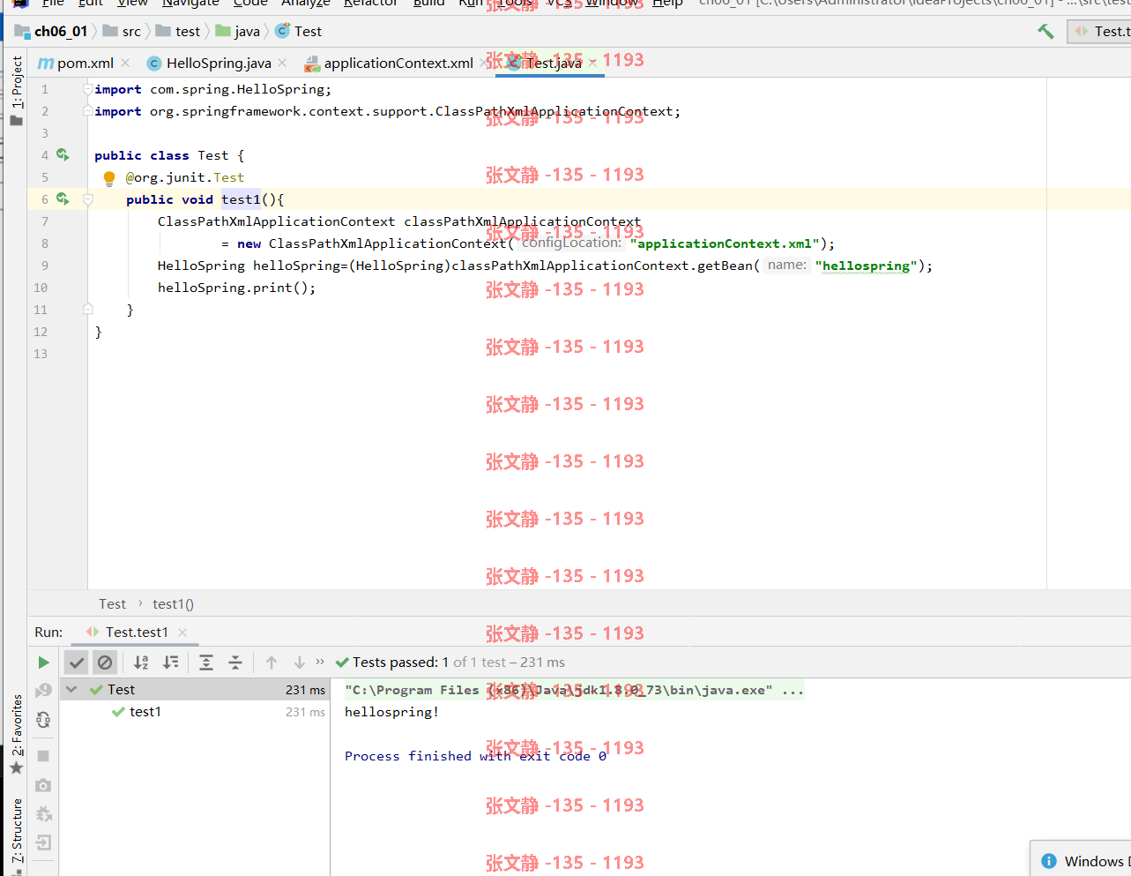This screenshot has width=1131, height=876.
Task: Fold the test1 method at line 6
Action: pyautogui.click(x=87, y=199)
